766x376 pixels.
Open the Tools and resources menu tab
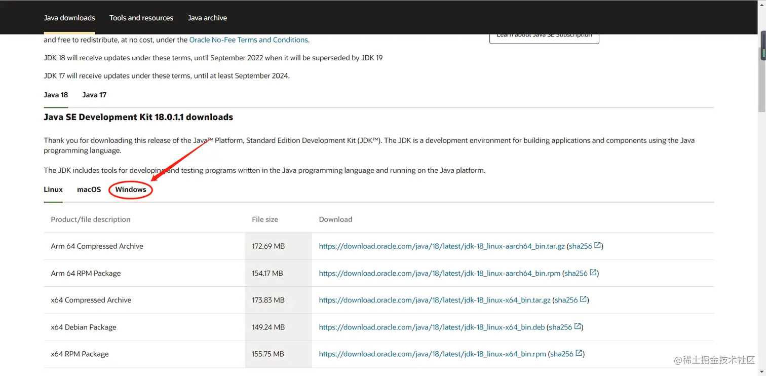(x=141, y=18)
